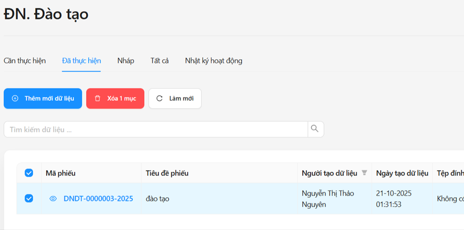Image resolution: width=464 pixels, height=230 pixels.
Task: Click the plus icon on Thêm mới dữ liệu
Action: click(x=15, y=99)
